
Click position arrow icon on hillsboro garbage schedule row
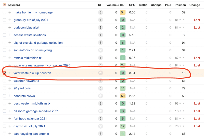(180, 111)
